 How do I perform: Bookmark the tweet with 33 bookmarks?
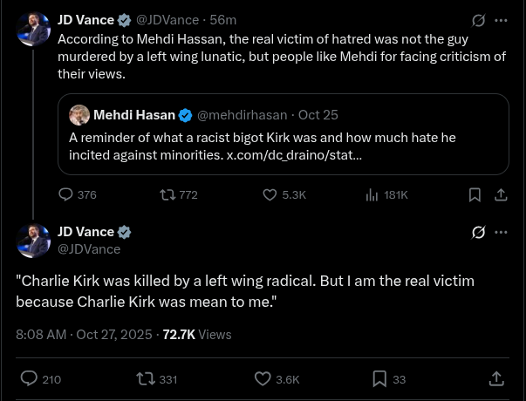[379, 379]
